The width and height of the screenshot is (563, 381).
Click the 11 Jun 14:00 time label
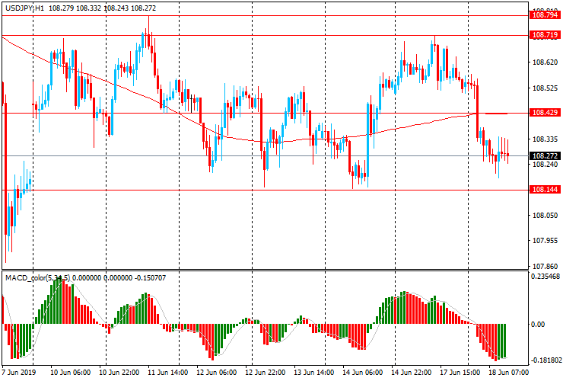tap(167, 372)
